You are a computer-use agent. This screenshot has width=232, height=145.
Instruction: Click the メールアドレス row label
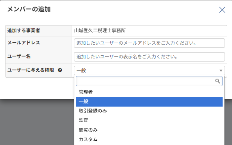pos(24,43)
